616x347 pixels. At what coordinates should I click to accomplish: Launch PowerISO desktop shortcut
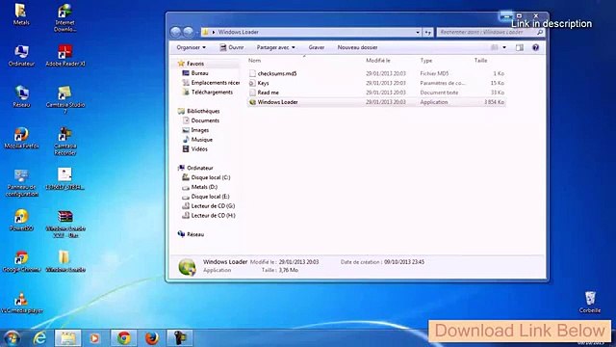[21, 221]
